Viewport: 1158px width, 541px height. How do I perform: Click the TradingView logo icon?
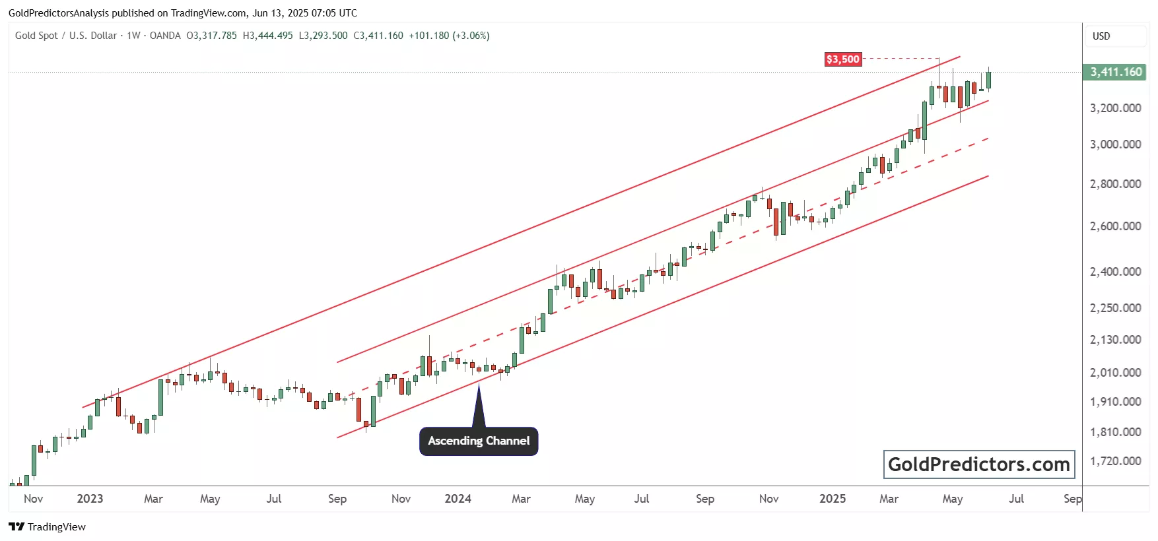click(x=17, y=526)
